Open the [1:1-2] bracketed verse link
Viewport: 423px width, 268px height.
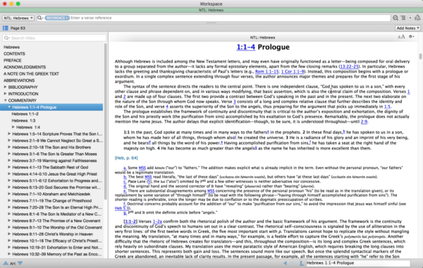pos(131,221)
